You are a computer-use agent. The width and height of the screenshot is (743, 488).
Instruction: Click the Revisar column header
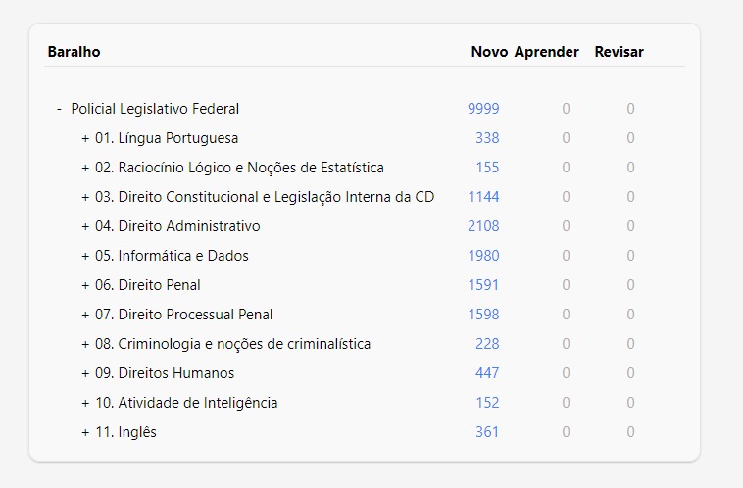click(619, 52)
